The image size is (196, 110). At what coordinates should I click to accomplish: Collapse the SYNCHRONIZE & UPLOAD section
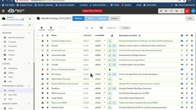coord(29,86)
